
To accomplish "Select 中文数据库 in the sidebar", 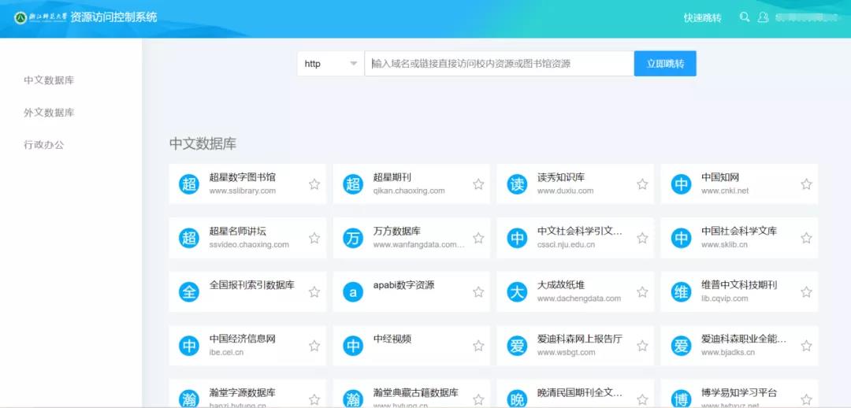I will (49, 80).
